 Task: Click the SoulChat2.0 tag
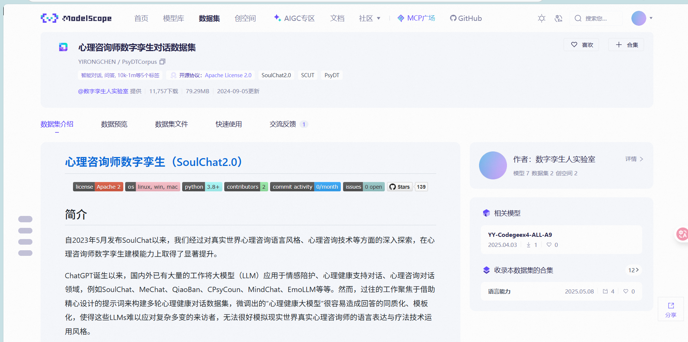tap(276, 75)
